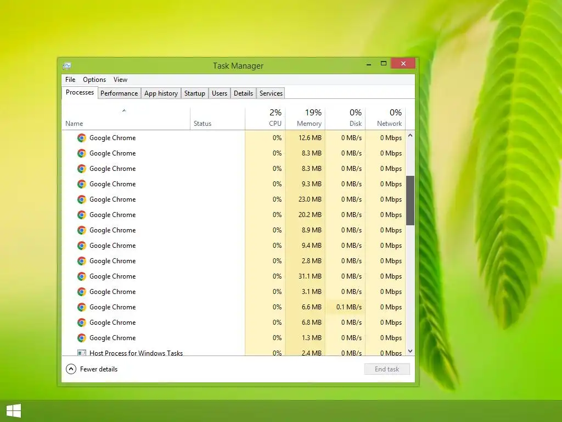Screen dimensions: 562x422
Task: Click the Chrome icon in the 6.8 MB row
Action: [82, 323]
